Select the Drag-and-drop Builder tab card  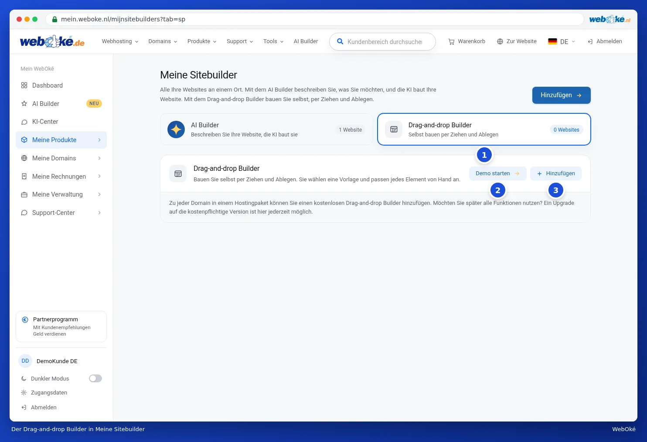pyautogui.click(x=484, y=129)
